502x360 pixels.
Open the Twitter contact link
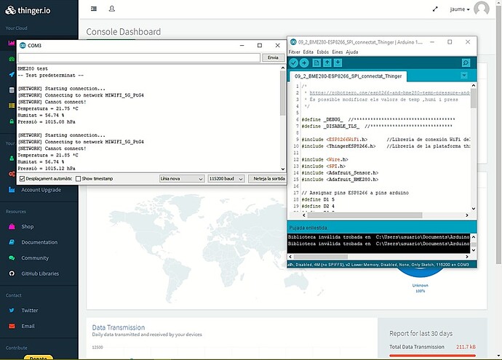tap(29, 311)
